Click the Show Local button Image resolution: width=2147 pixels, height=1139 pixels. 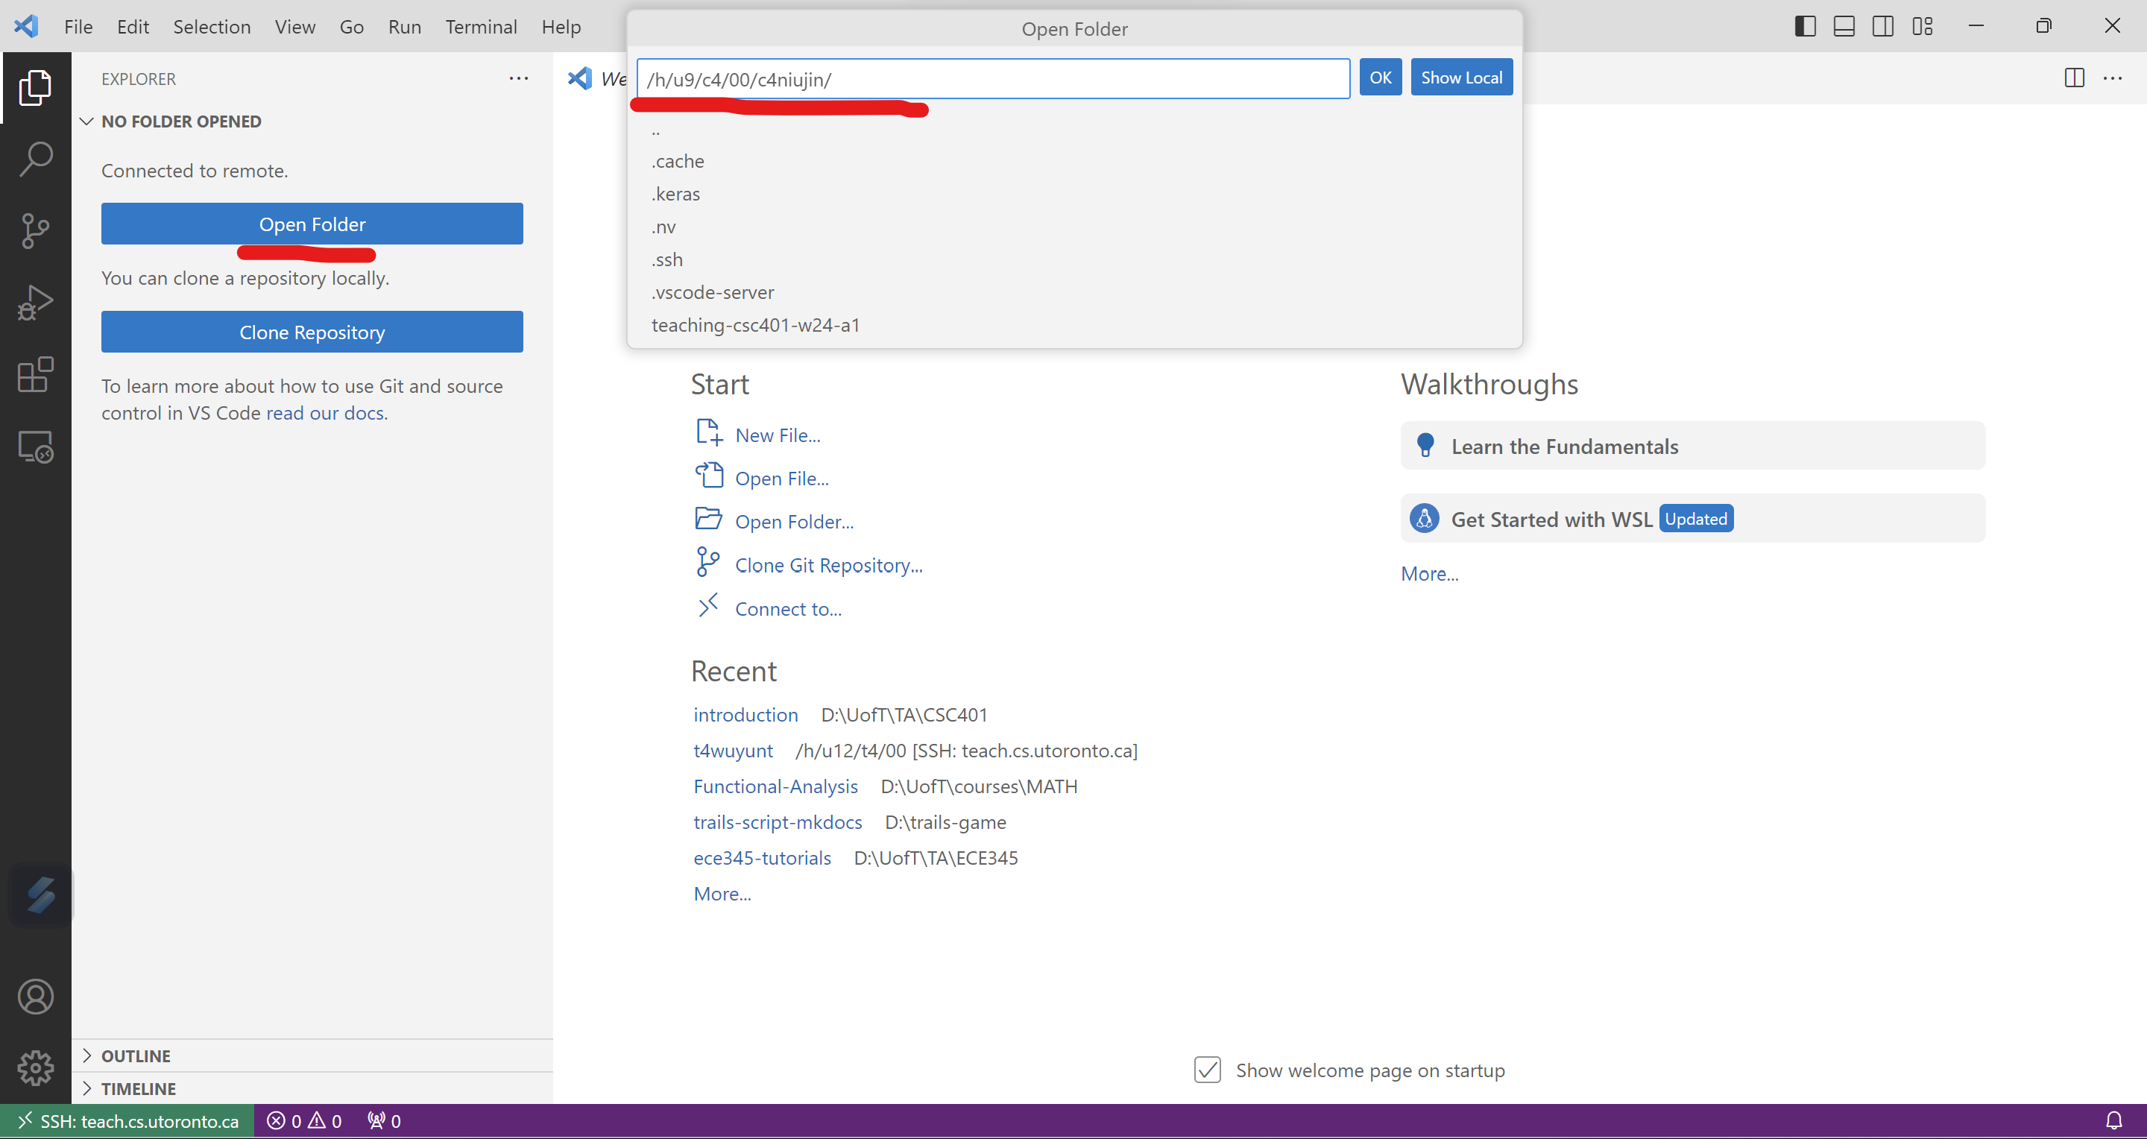pyautogui.click(x=1462, y=77)
